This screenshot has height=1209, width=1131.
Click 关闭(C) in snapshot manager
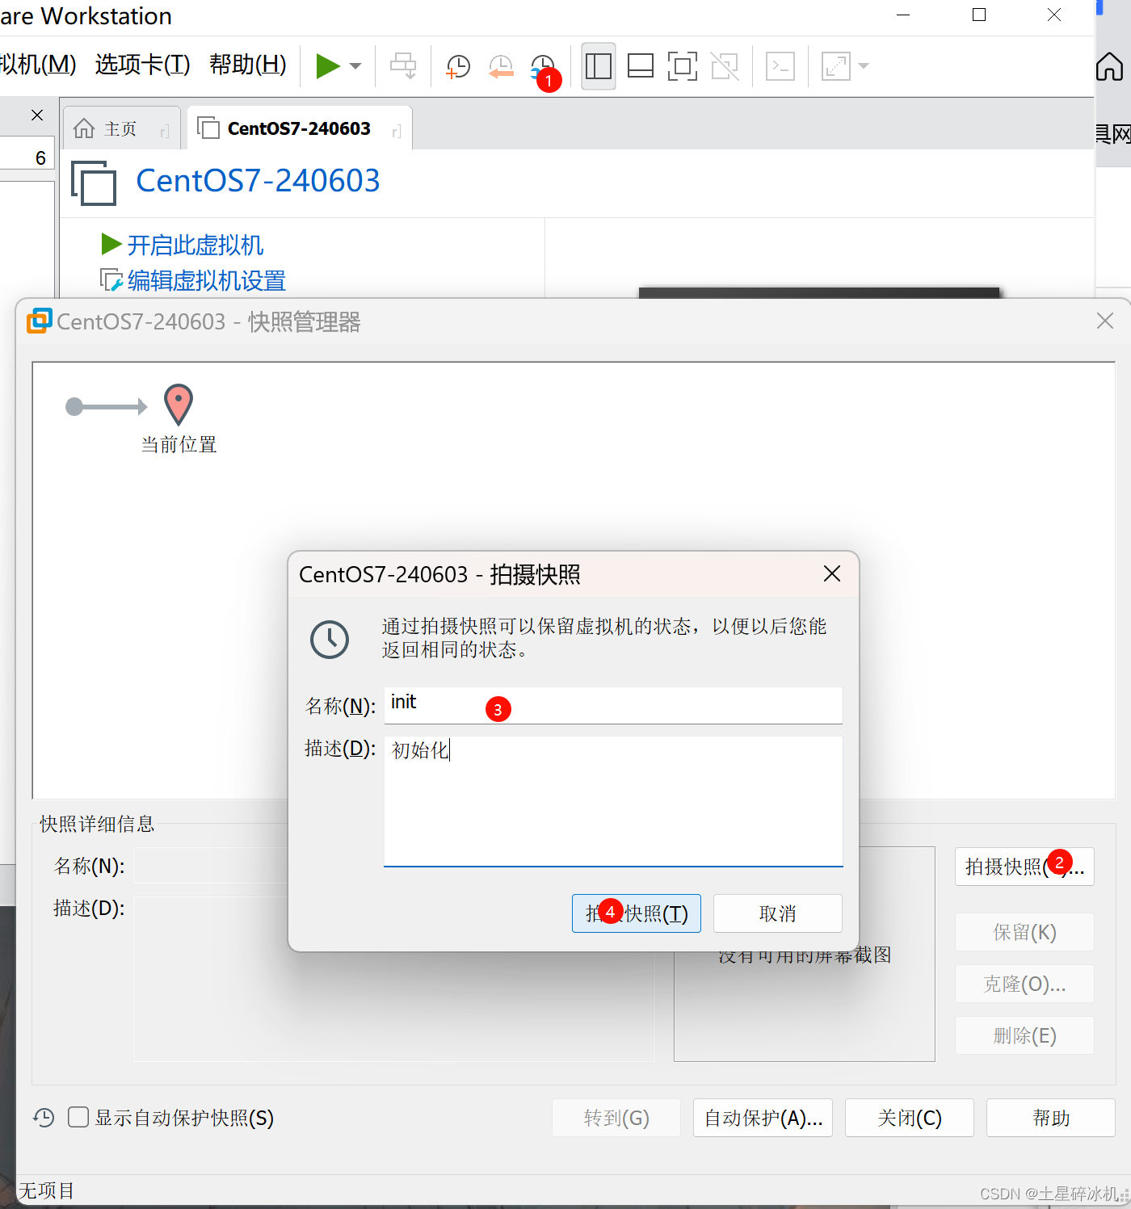(x=910, y=1118)
